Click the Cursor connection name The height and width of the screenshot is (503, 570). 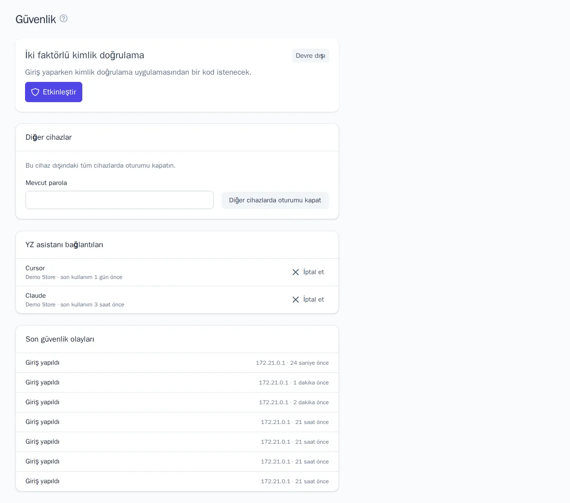(x=35, y=268)
